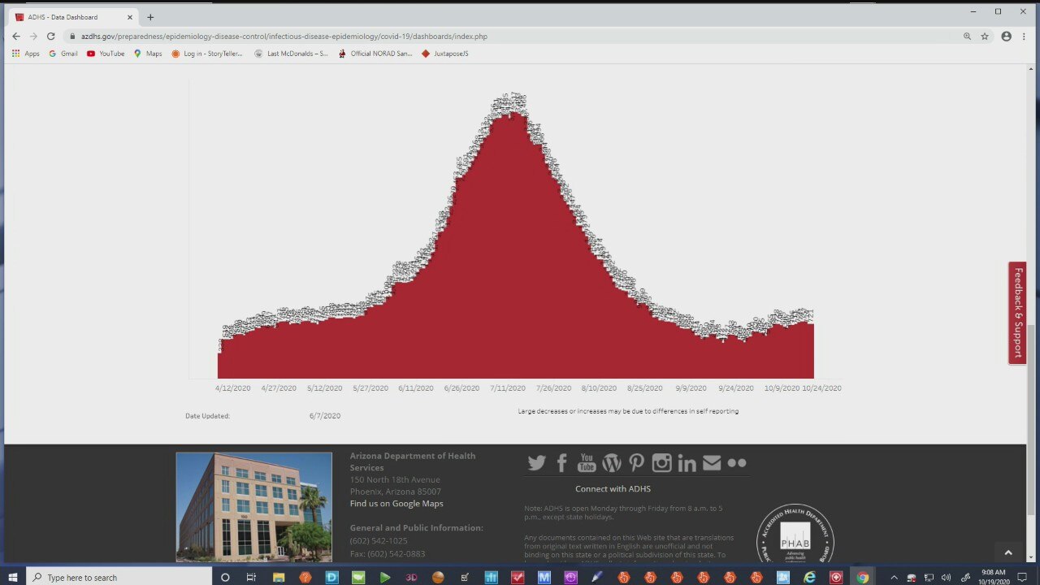Open the Flickr dots icon

pyautogui.click(x=737, y=463)
